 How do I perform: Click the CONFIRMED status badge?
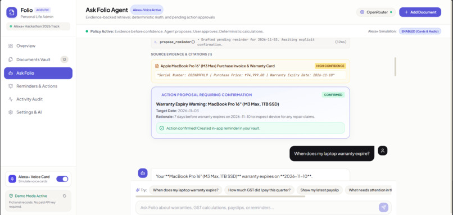pyautogui.click(x=333, y=95)
